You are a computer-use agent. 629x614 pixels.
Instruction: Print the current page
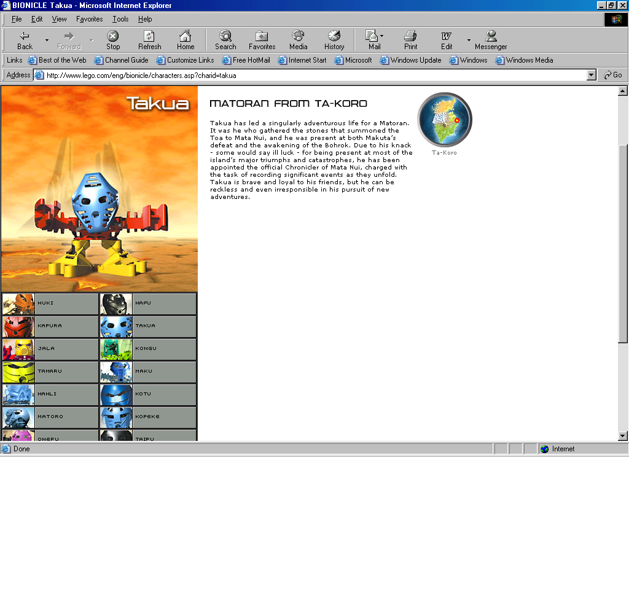point(410,40)
